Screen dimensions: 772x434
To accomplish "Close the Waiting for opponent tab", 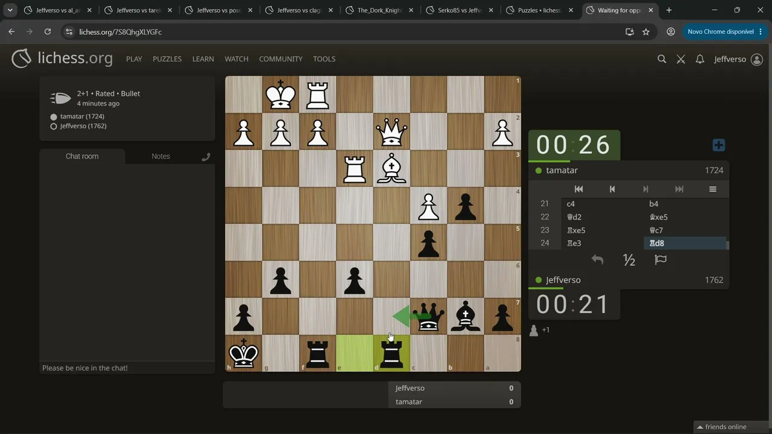I will 651,10.
